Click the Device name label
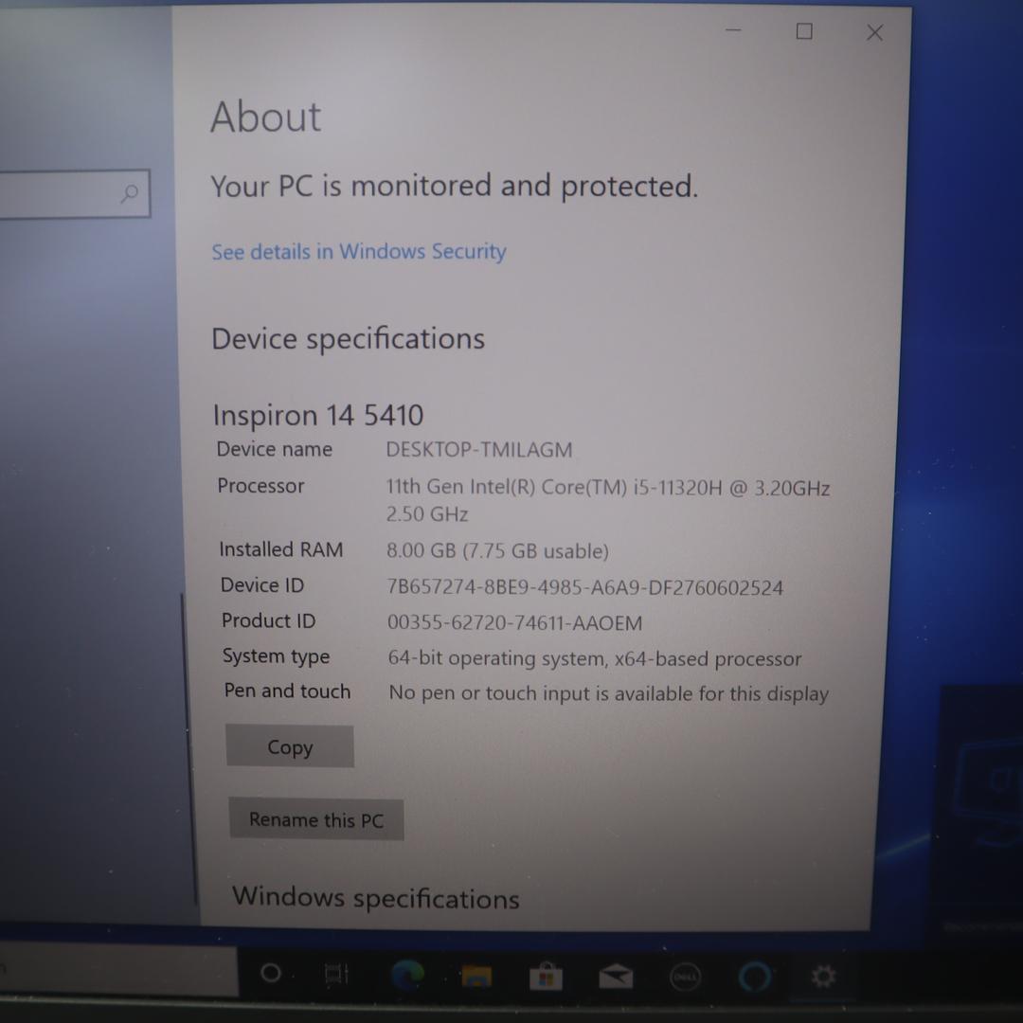Screen dimensions: 1023x1023 click(275, 450)
